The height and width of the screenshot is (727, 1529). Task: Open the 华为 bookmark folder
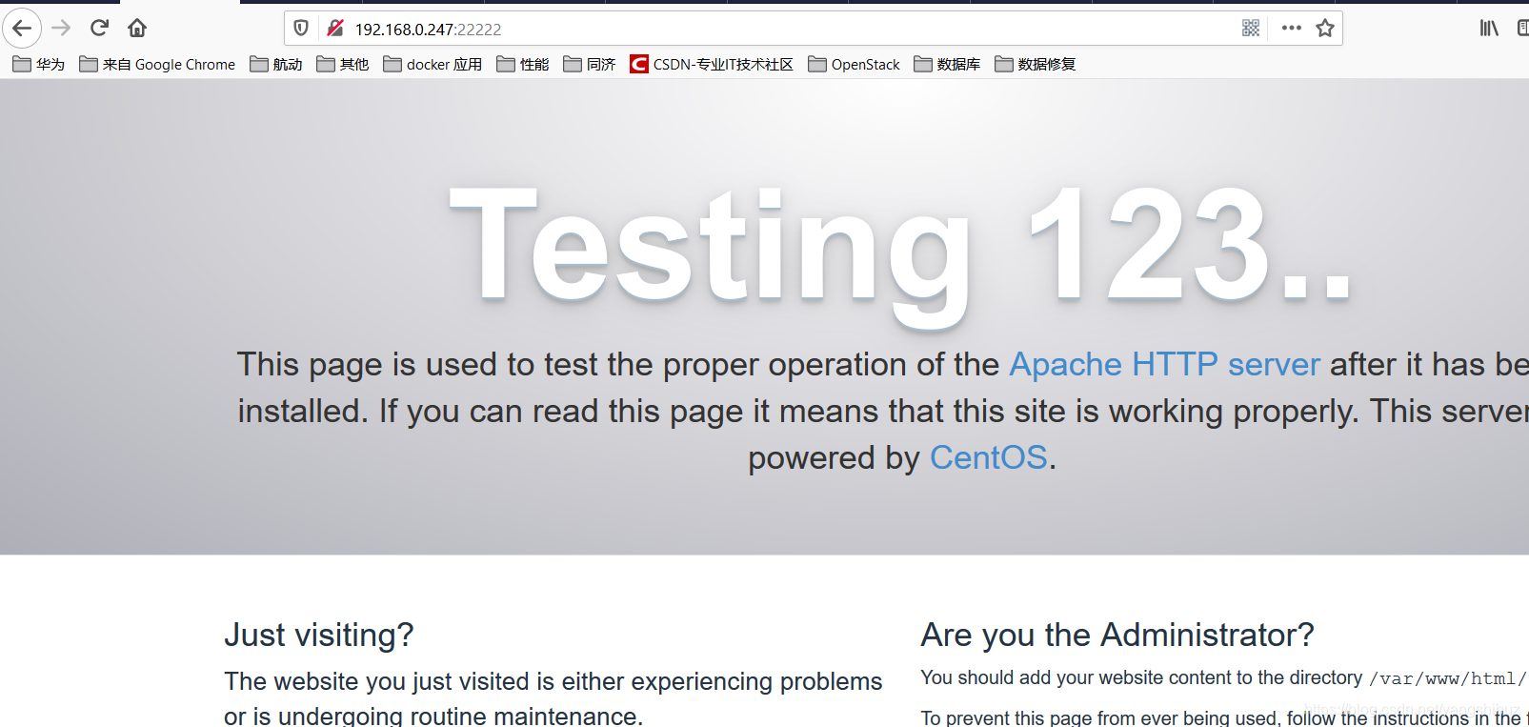(39, 64)
